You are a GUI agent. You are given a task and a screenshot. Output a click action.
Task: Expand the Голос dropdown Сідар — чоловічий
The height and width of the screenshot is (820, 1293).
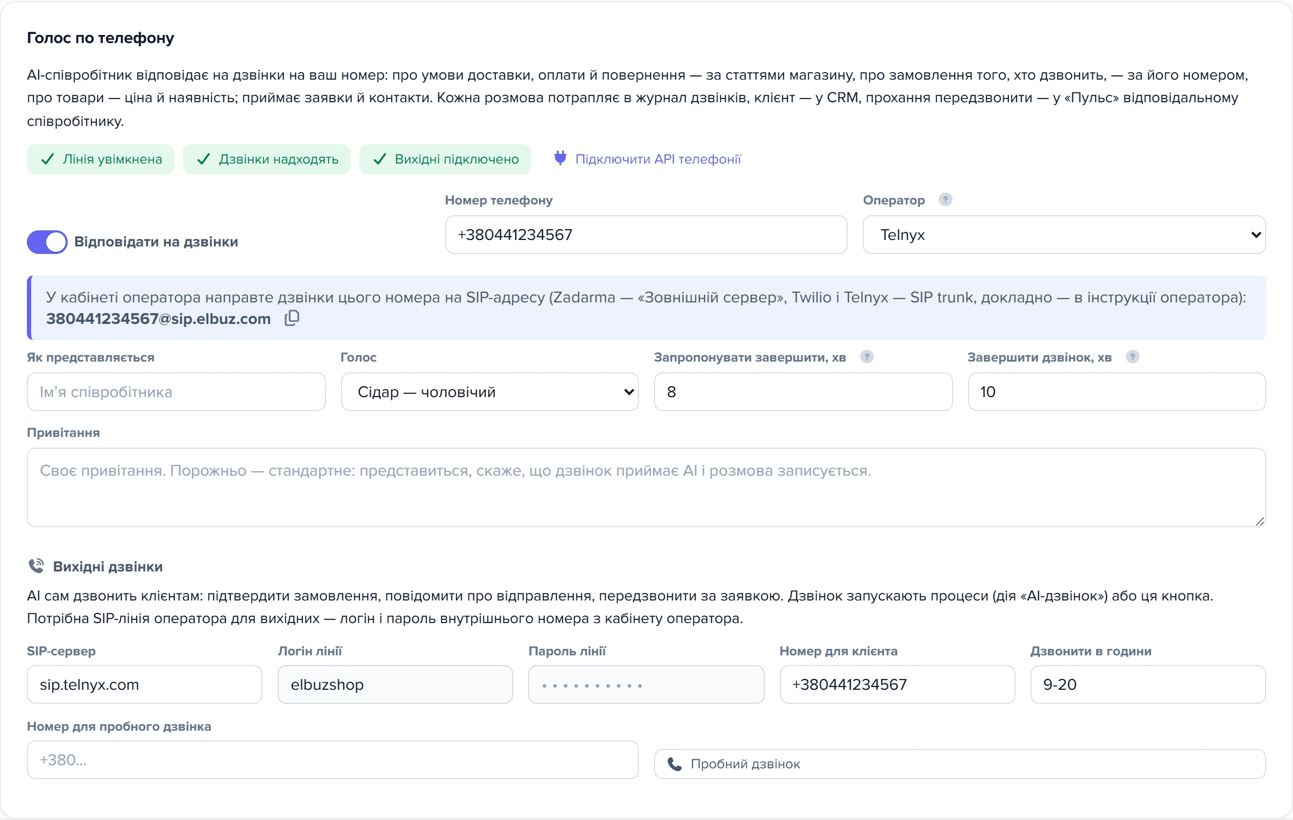[x=489, y=392]
